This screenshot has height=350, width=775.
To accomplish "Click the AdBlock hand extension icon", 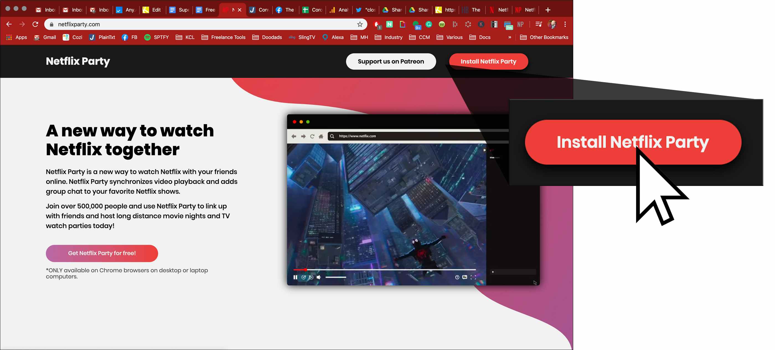I will (x=376, y=24).
